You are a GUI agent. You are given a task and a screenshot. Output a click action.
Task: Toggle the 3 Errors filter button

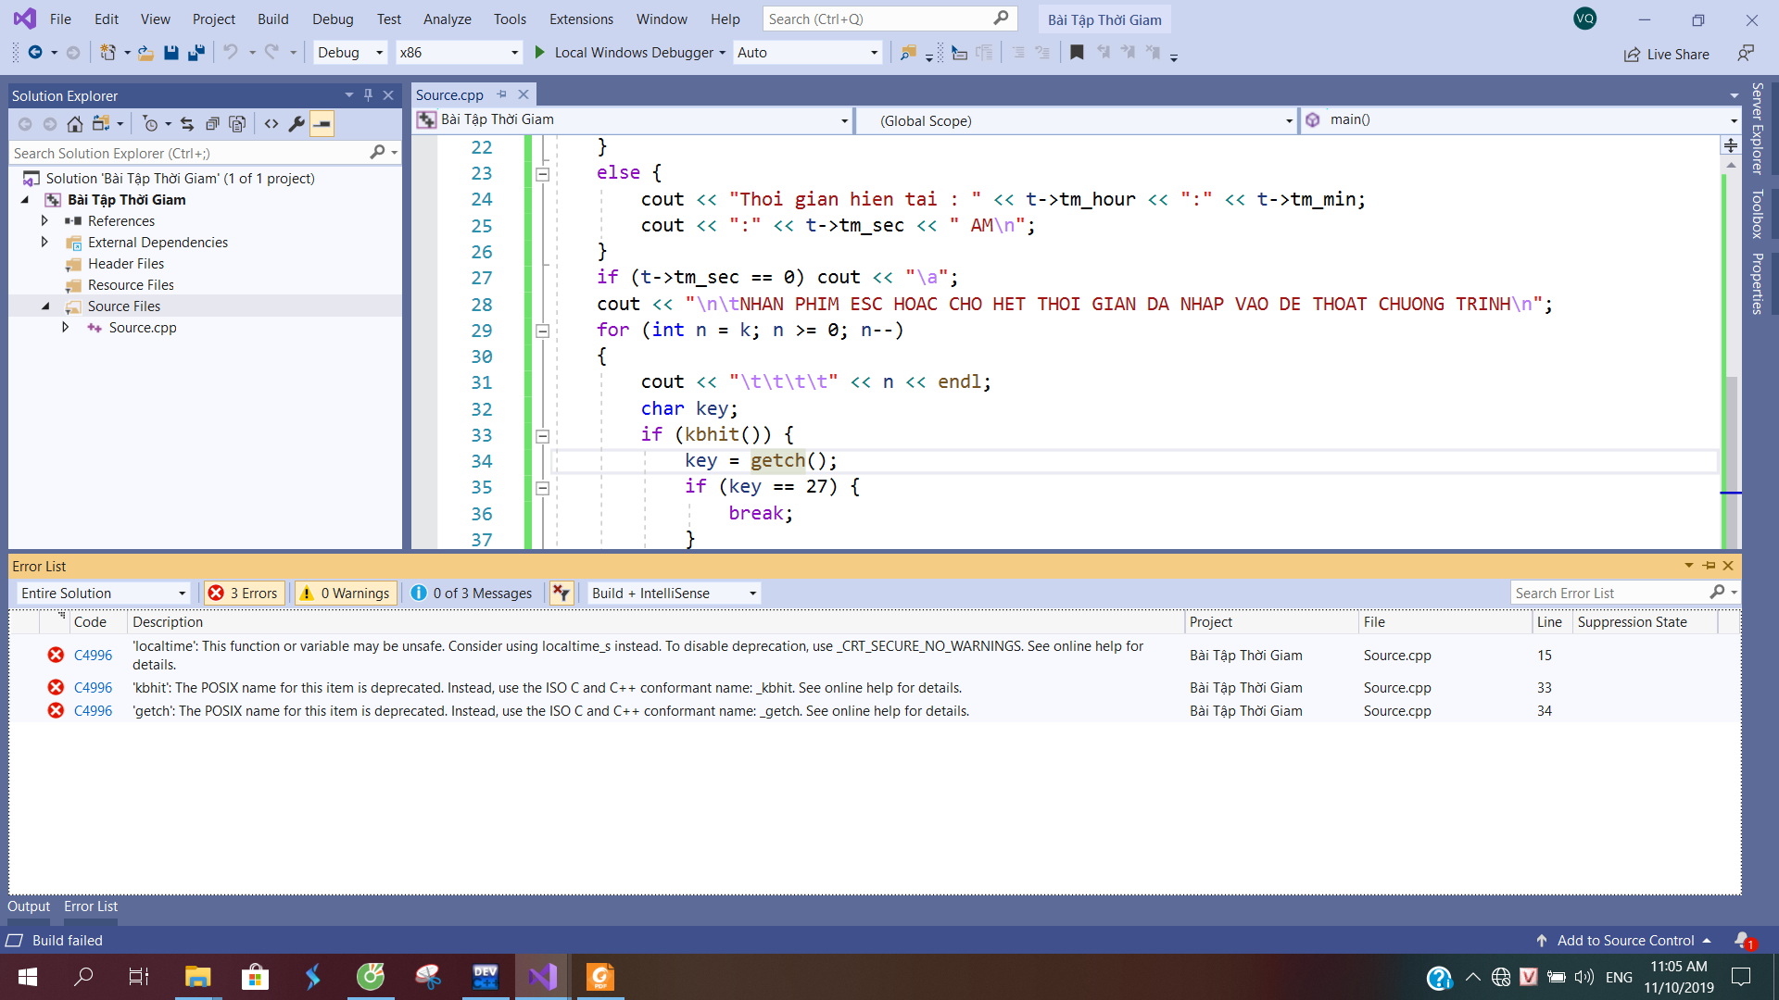[x=243, y=593]
